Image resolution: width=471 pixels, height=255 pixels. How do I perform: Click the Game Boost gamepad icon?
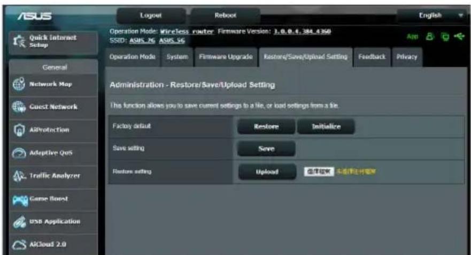tap(20, 200)
